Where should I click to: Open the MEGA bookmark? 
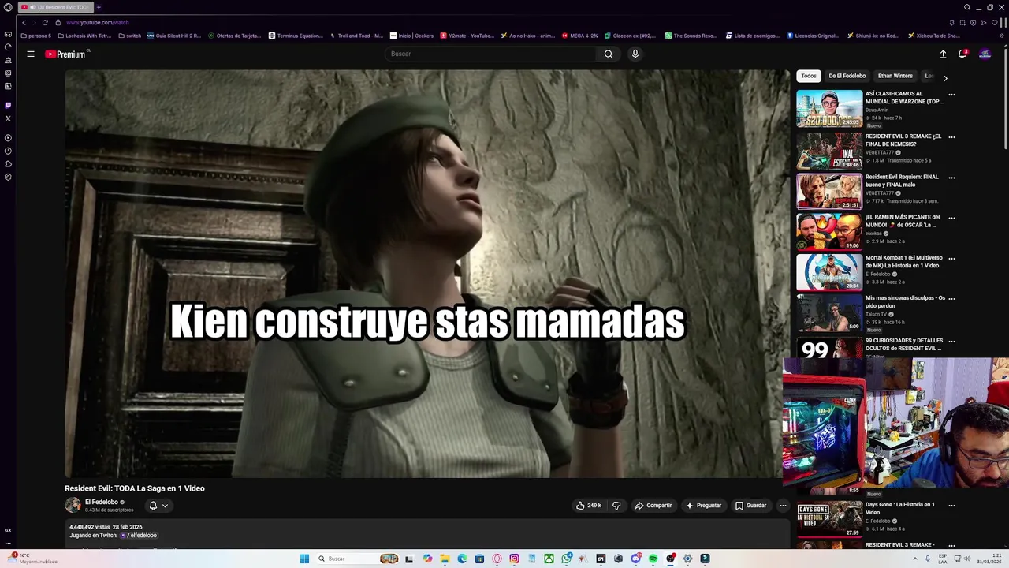pyautogui.click(x=579, y=35)
